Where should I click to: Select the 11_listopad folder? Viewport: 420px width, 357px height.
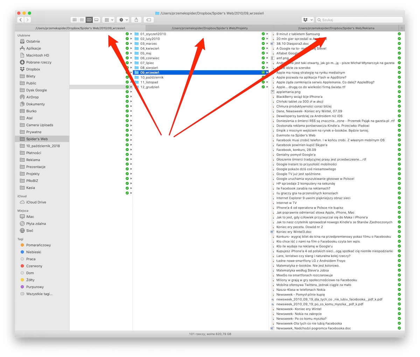(201, 82)
